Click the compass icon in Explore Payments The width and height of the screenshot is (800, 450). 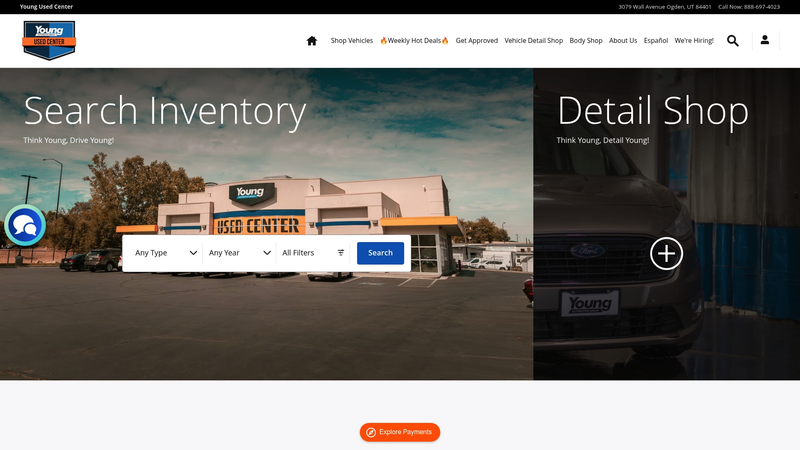(x=371, y=432)
